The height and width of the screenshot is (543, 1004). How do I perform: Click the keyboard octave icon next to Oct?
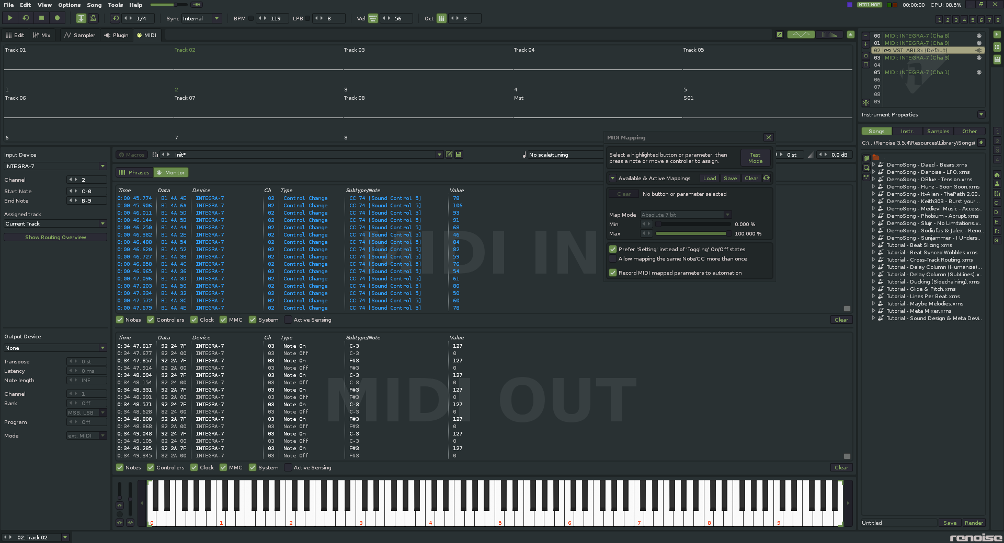pos(441,18)
